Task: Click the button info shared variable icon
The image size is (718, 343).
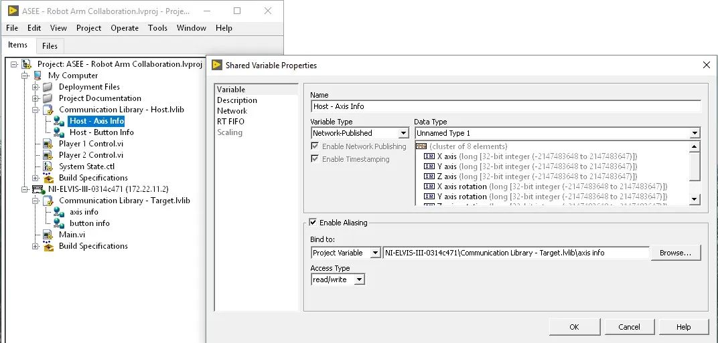Action: (59, 223)
